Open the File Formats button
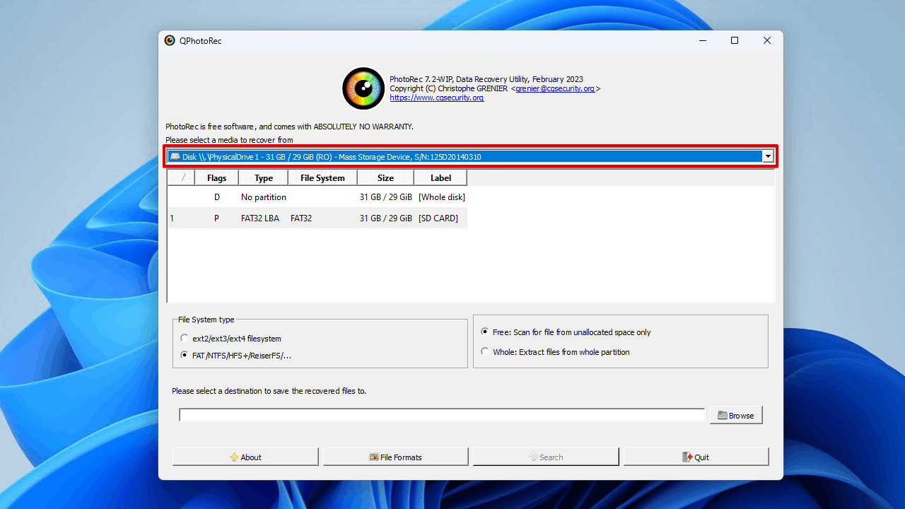 point(396,457)
